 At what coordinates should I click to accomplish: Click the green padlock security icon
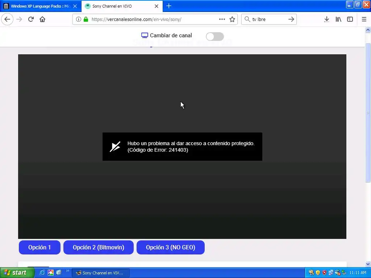86,19
